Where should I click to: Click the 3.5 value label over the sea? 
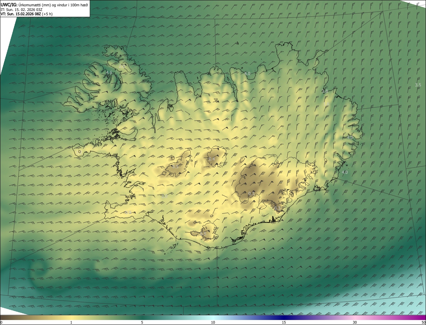click(418, 85)
